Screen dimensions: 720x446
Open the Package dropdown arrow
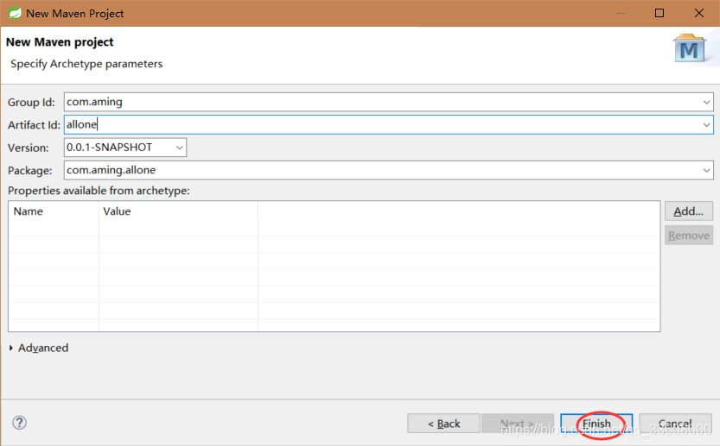click(706, 170)
